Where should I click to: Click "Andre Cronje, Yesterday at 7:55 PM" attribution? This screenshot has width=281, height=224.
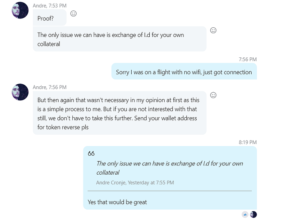click(135, 183)
